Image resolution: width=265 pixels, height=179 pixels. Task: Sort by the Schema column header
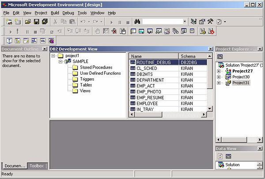[x=193, y=56]
